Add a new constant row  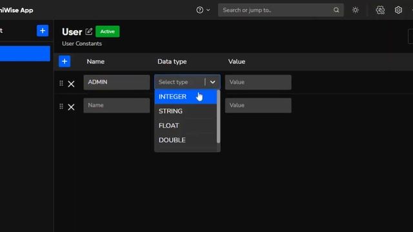(x=65, y=61)
